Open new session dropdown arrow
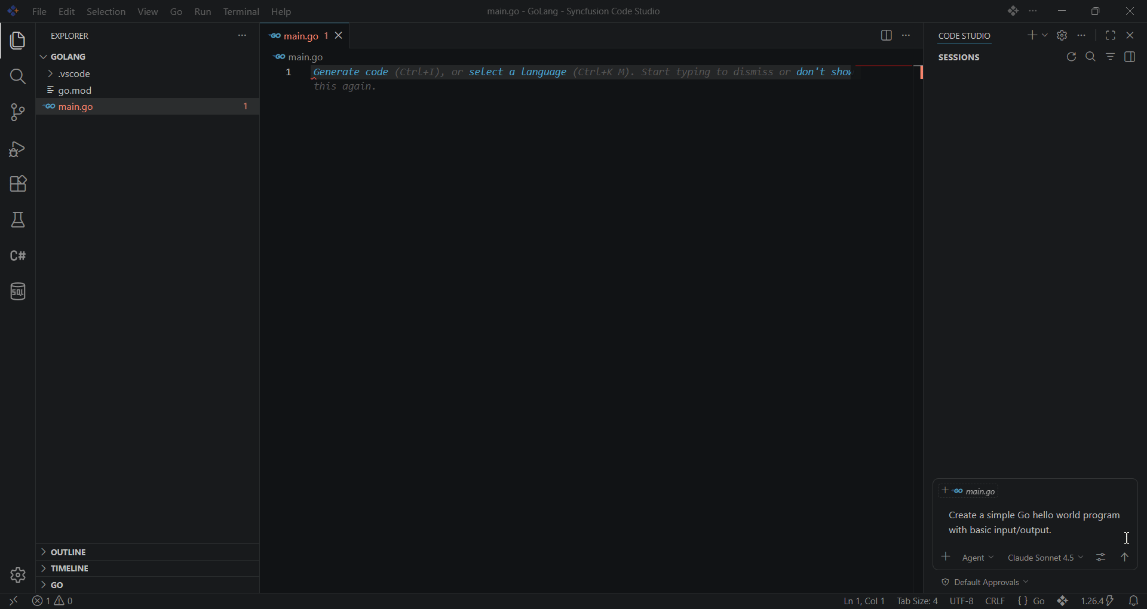Viewport: 1147px width, 609px height. point(1045,36)
